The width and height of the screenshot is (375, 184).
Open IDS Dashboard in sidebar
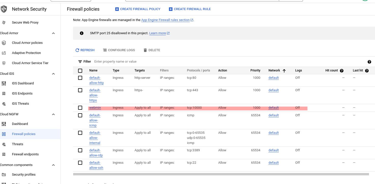[23, 83]
